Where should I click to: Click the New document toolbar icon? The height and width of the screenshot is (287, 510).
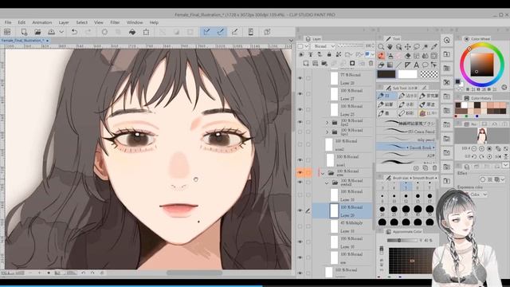[24, 32]
